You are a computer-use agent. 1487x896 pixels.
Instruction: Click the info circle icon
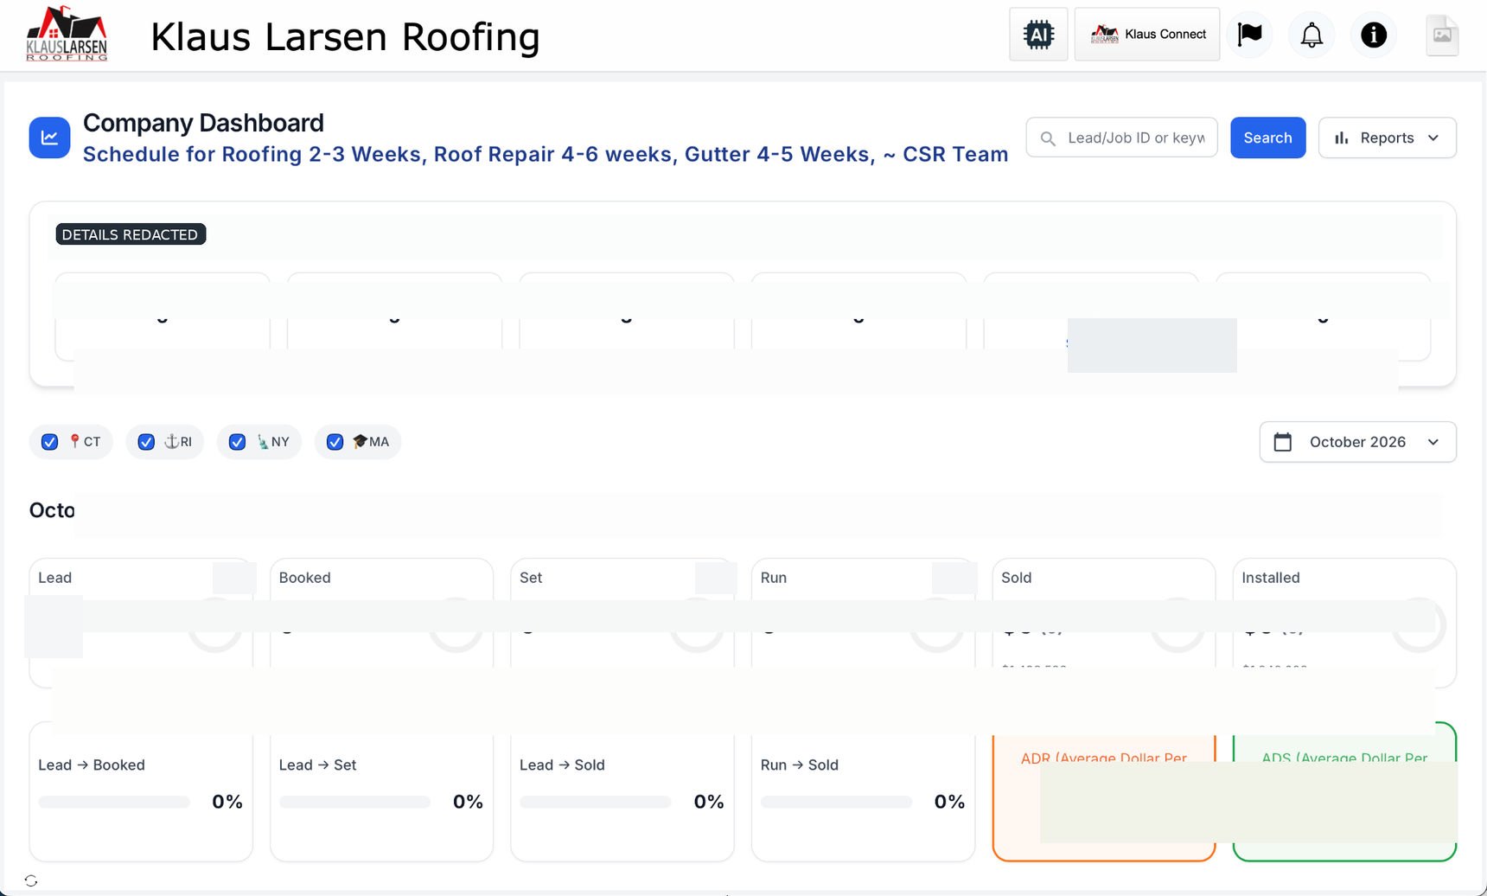pyautogui.click(x=1374, y=35)
